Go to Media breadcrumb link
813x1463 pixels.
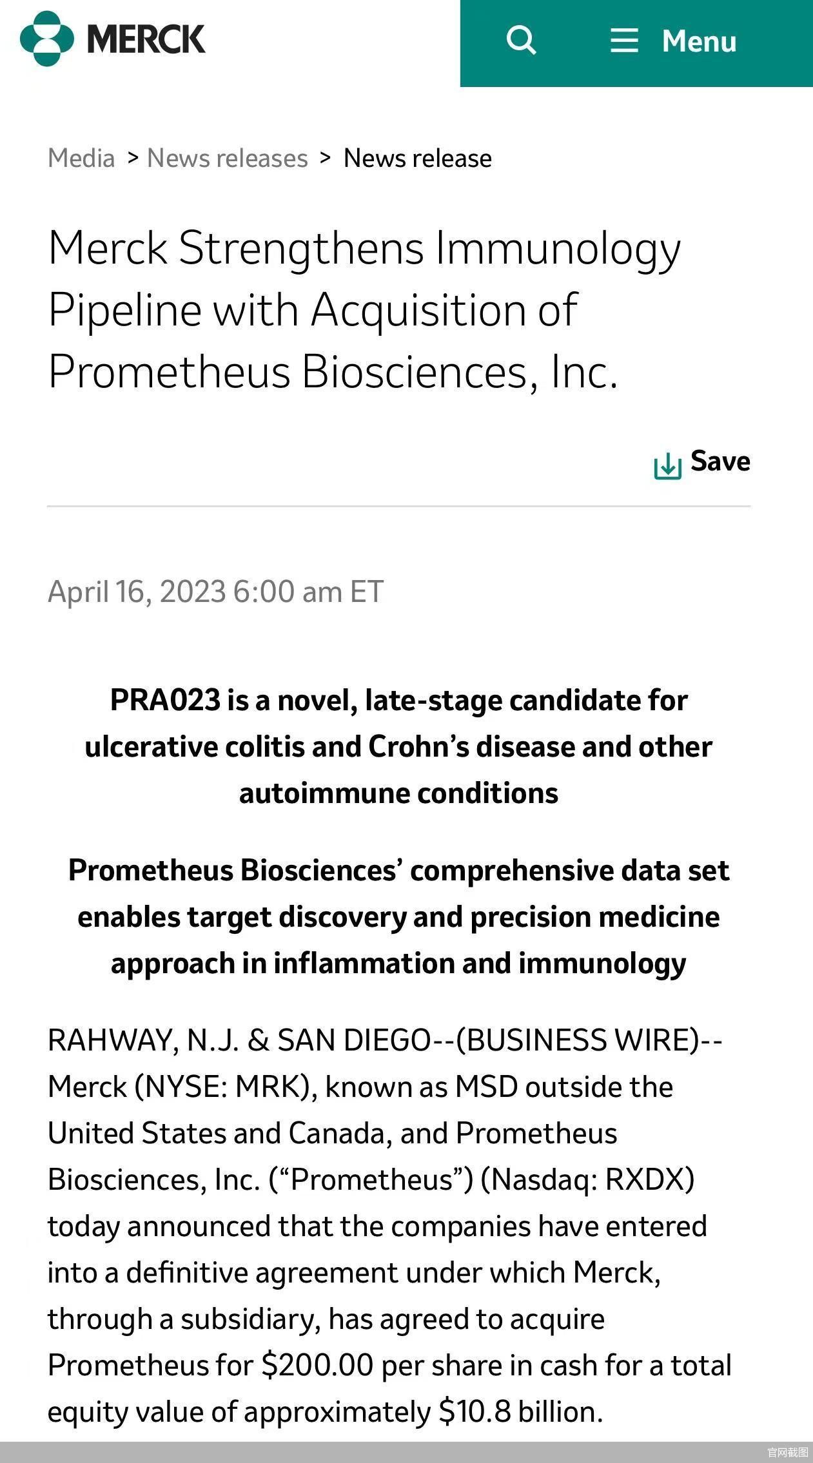[x=81, y=158]
